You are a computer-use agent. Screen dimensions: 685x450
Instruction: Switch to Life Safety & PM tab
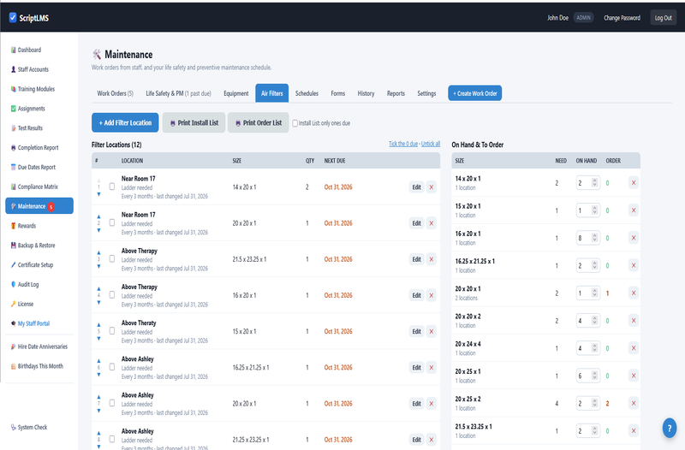pyautogui.click(x=178, y=93)
